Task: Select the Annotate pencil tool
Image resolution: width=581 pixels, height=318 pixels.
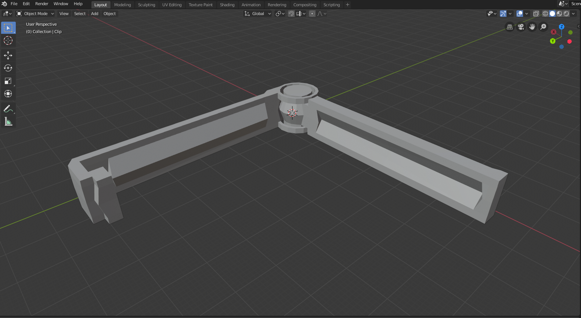Action: [x=8, y=109]
